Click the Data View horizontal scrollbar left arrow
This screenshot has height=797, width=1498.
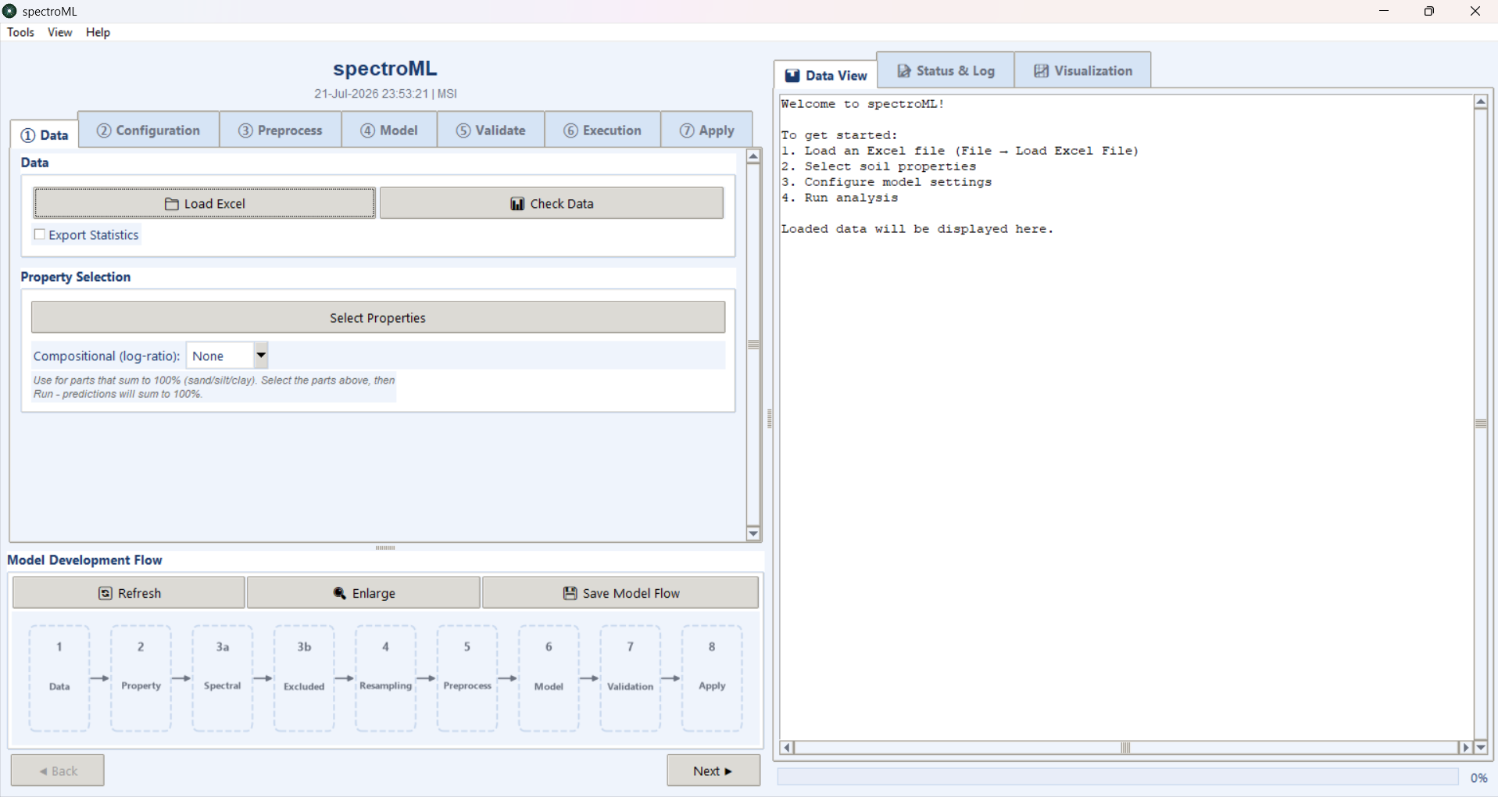[x=788, y=748]
